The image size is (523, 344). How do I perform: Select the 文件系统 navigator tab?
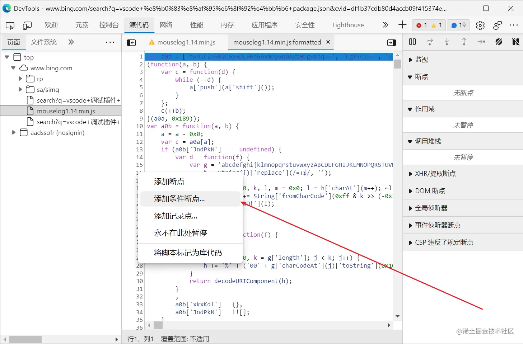[44, 42]
